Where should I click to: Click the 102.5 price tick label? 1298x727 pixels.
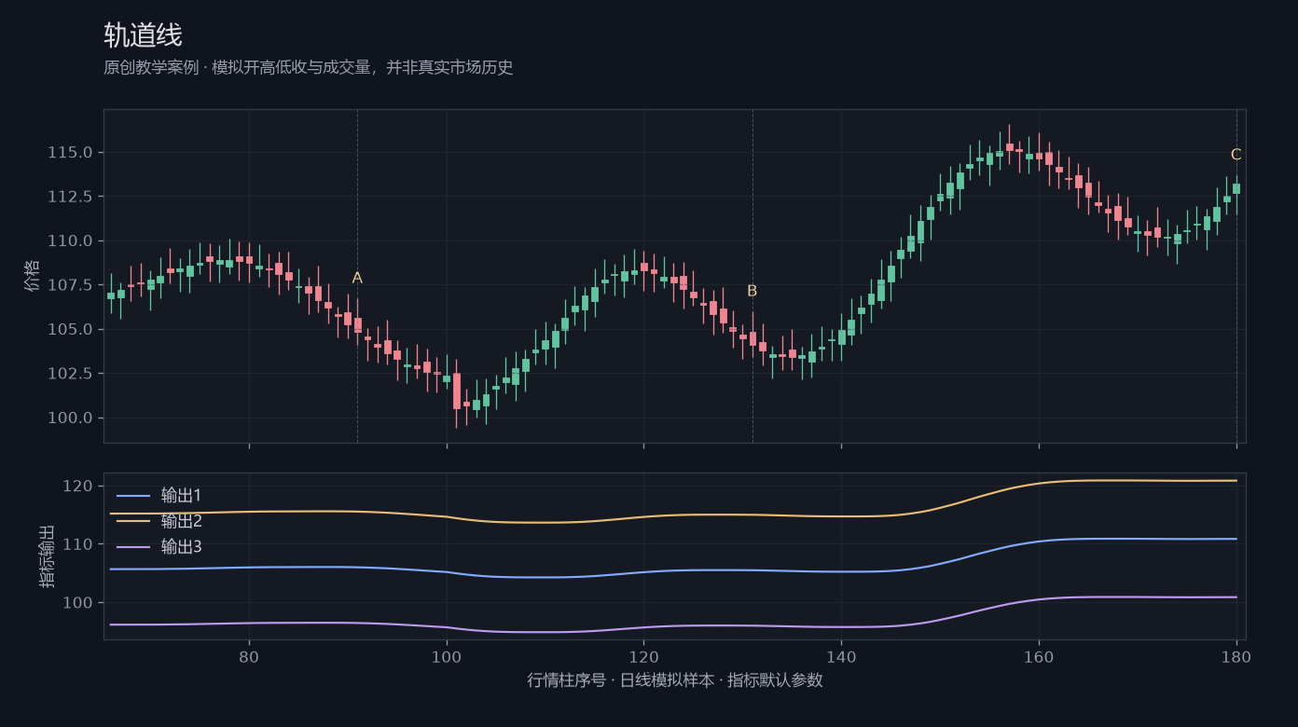coord(70,374)
